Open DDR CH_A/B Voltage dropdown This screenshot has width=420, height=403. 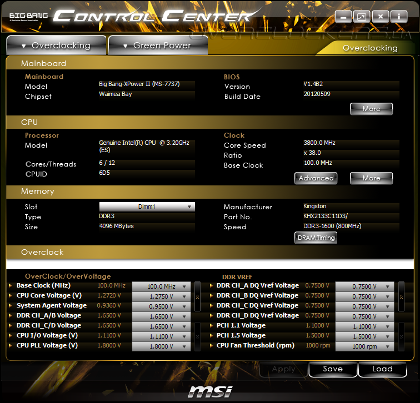[161, 316]
